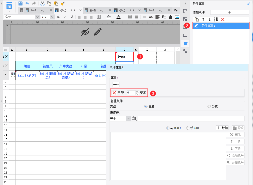Viewport: 253px width, 185px height.
Task: Open the font color picker
Action: [x=120, y=17]
